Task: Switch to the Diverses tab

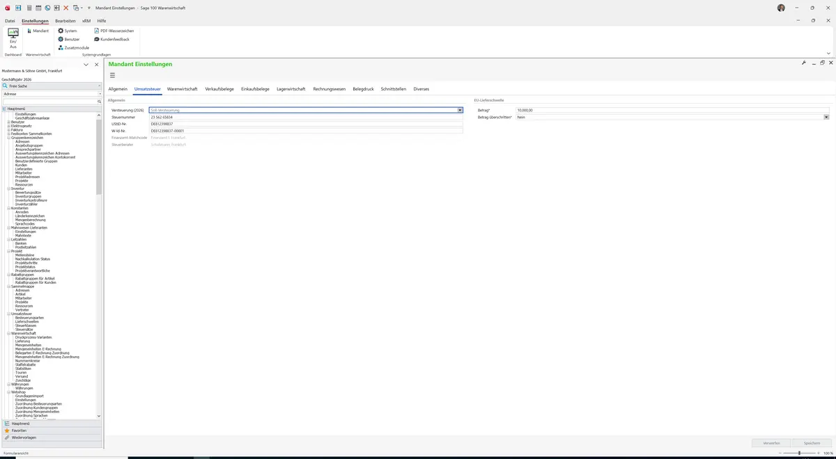Action: point(421,89)
